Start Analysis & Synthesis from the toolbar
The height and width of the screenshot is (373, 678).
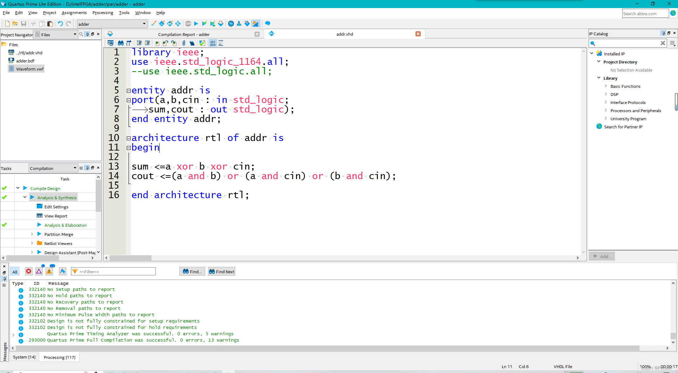204,24
